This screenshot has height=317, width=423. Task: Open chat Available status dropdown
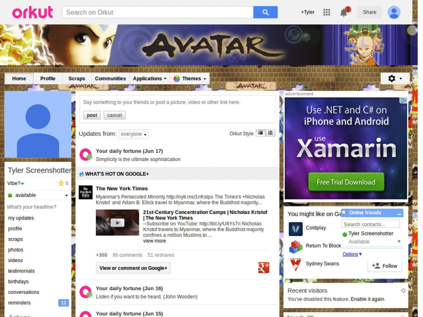[x=374, y=242]
